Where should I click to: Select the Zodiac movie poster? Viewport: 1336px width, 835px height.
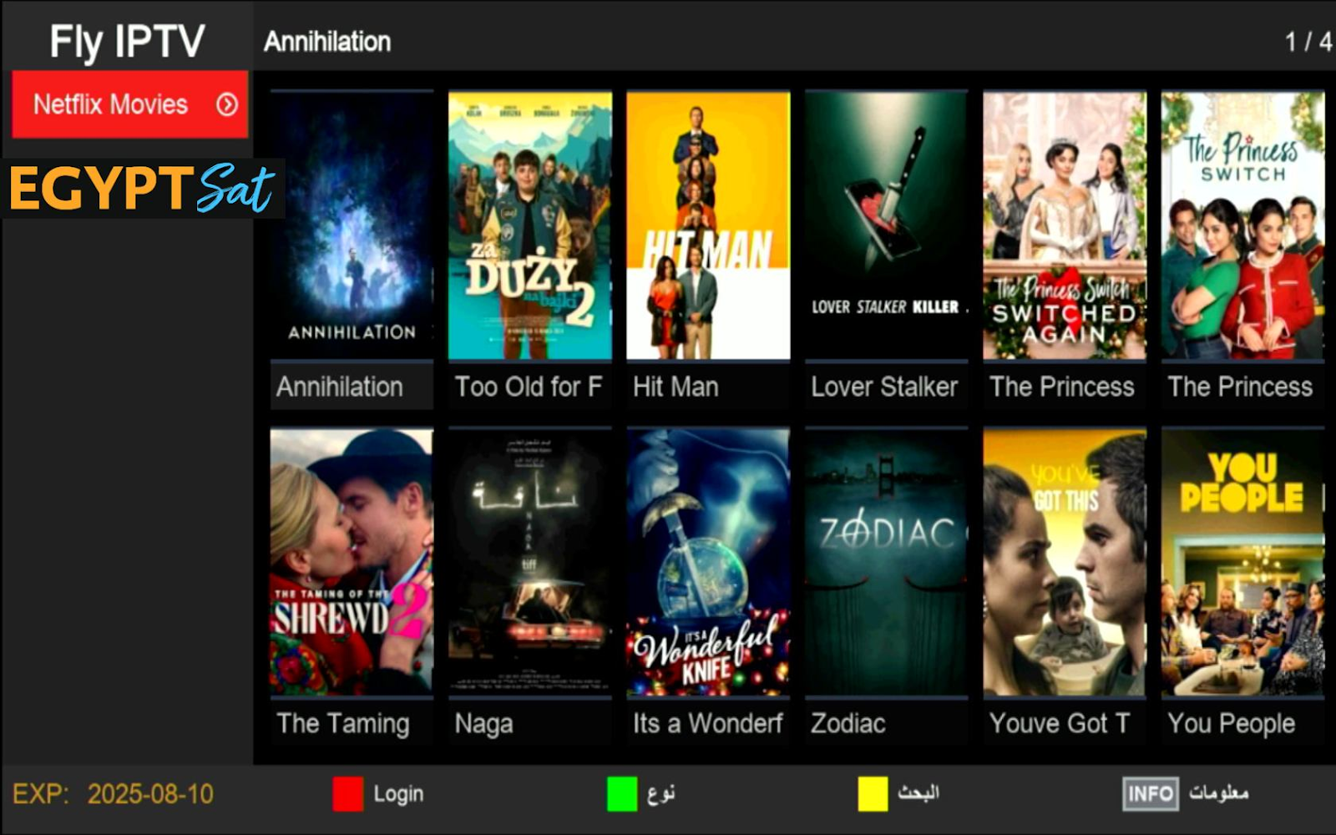pos(886,562)
